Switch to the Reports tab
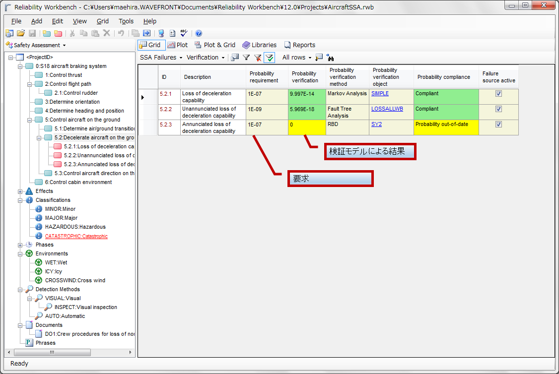This screenshot has height=374, width=559. (x=299, y=45)
